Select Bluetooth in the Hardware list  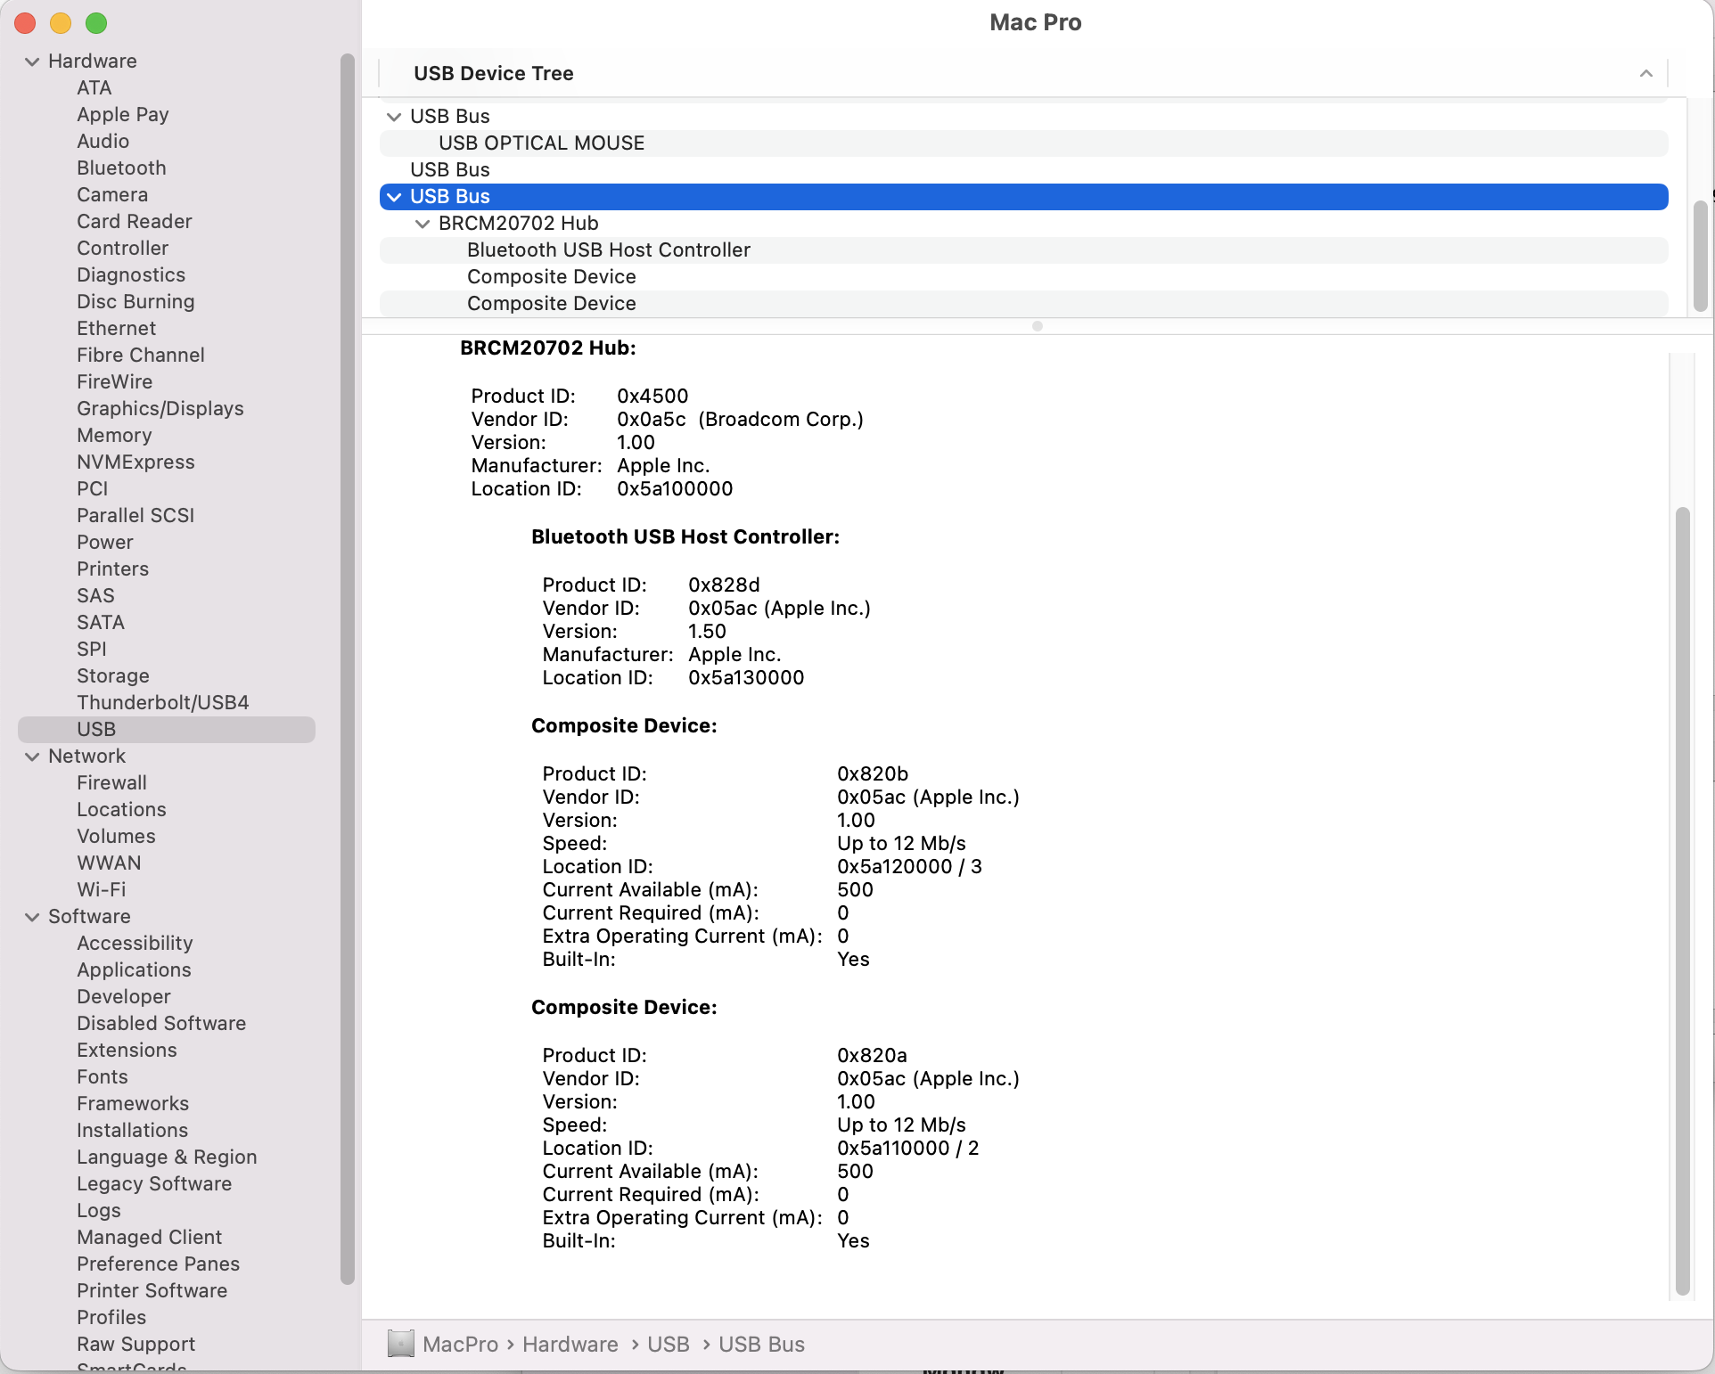tap(121, 168)
